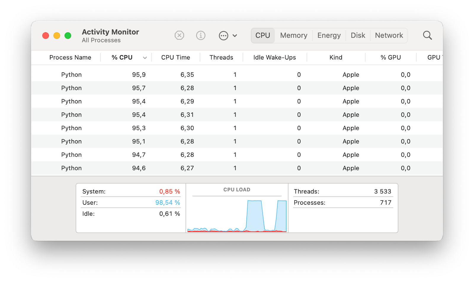
Task: Sort by Threads column header
Action: (x=221, y=57)
